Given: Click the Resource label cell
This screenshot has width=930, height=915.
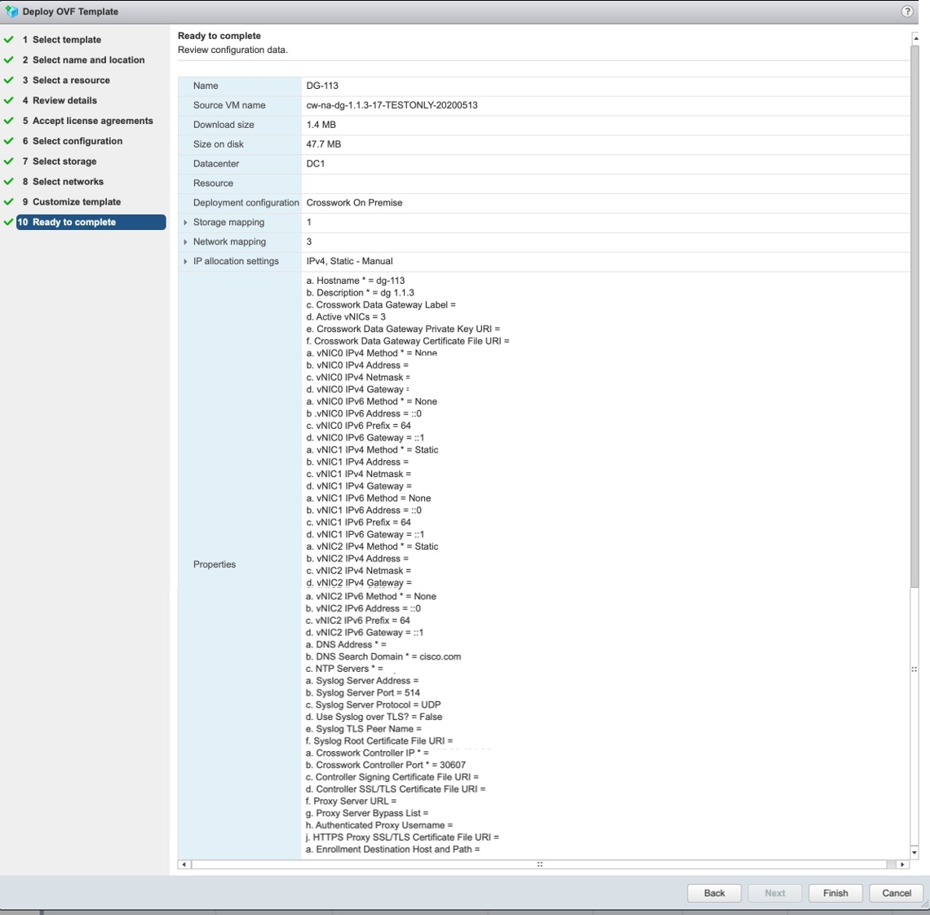Looking at the screenshot, I should [239, 183].
